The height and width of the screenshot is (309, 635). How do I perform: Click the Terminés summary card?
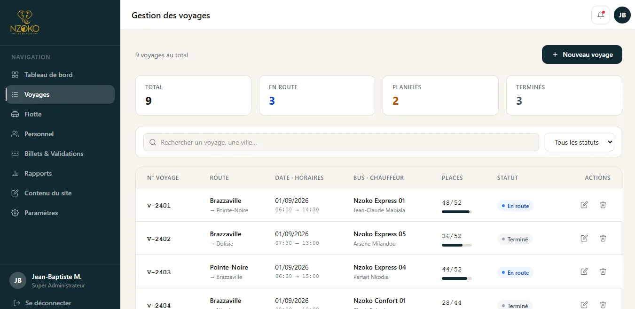tap(564, 95)
